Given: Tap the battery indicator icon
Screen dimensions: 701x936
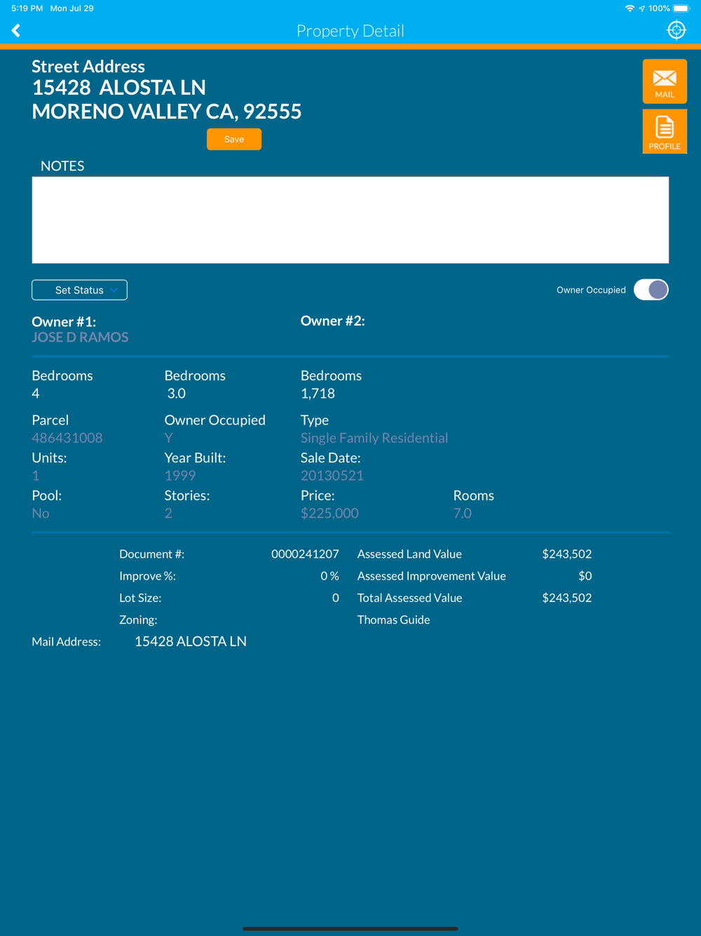Looking at the screenshot, I should [x=681, y=8].
